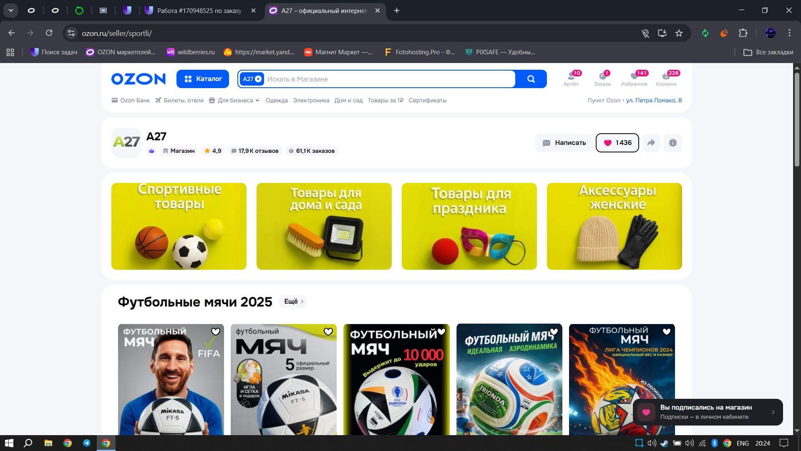This screenshot has width=801, height=451.
Task: Click the Написать button
Action: tap(564, 143)
